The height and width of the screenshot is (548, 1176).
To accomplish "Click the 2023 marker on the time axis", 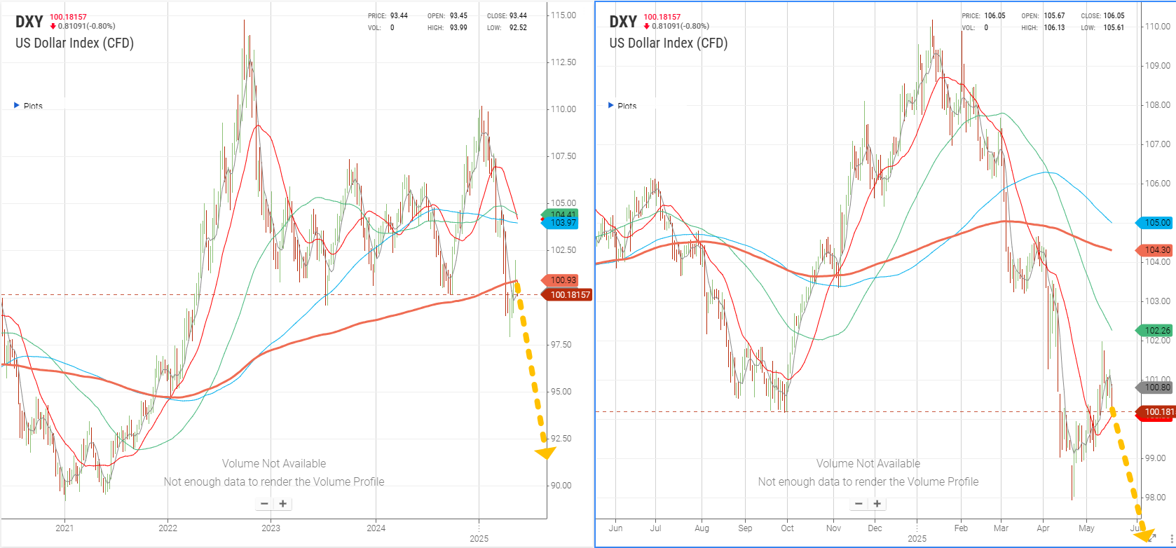I will click(x=271, y=528).
